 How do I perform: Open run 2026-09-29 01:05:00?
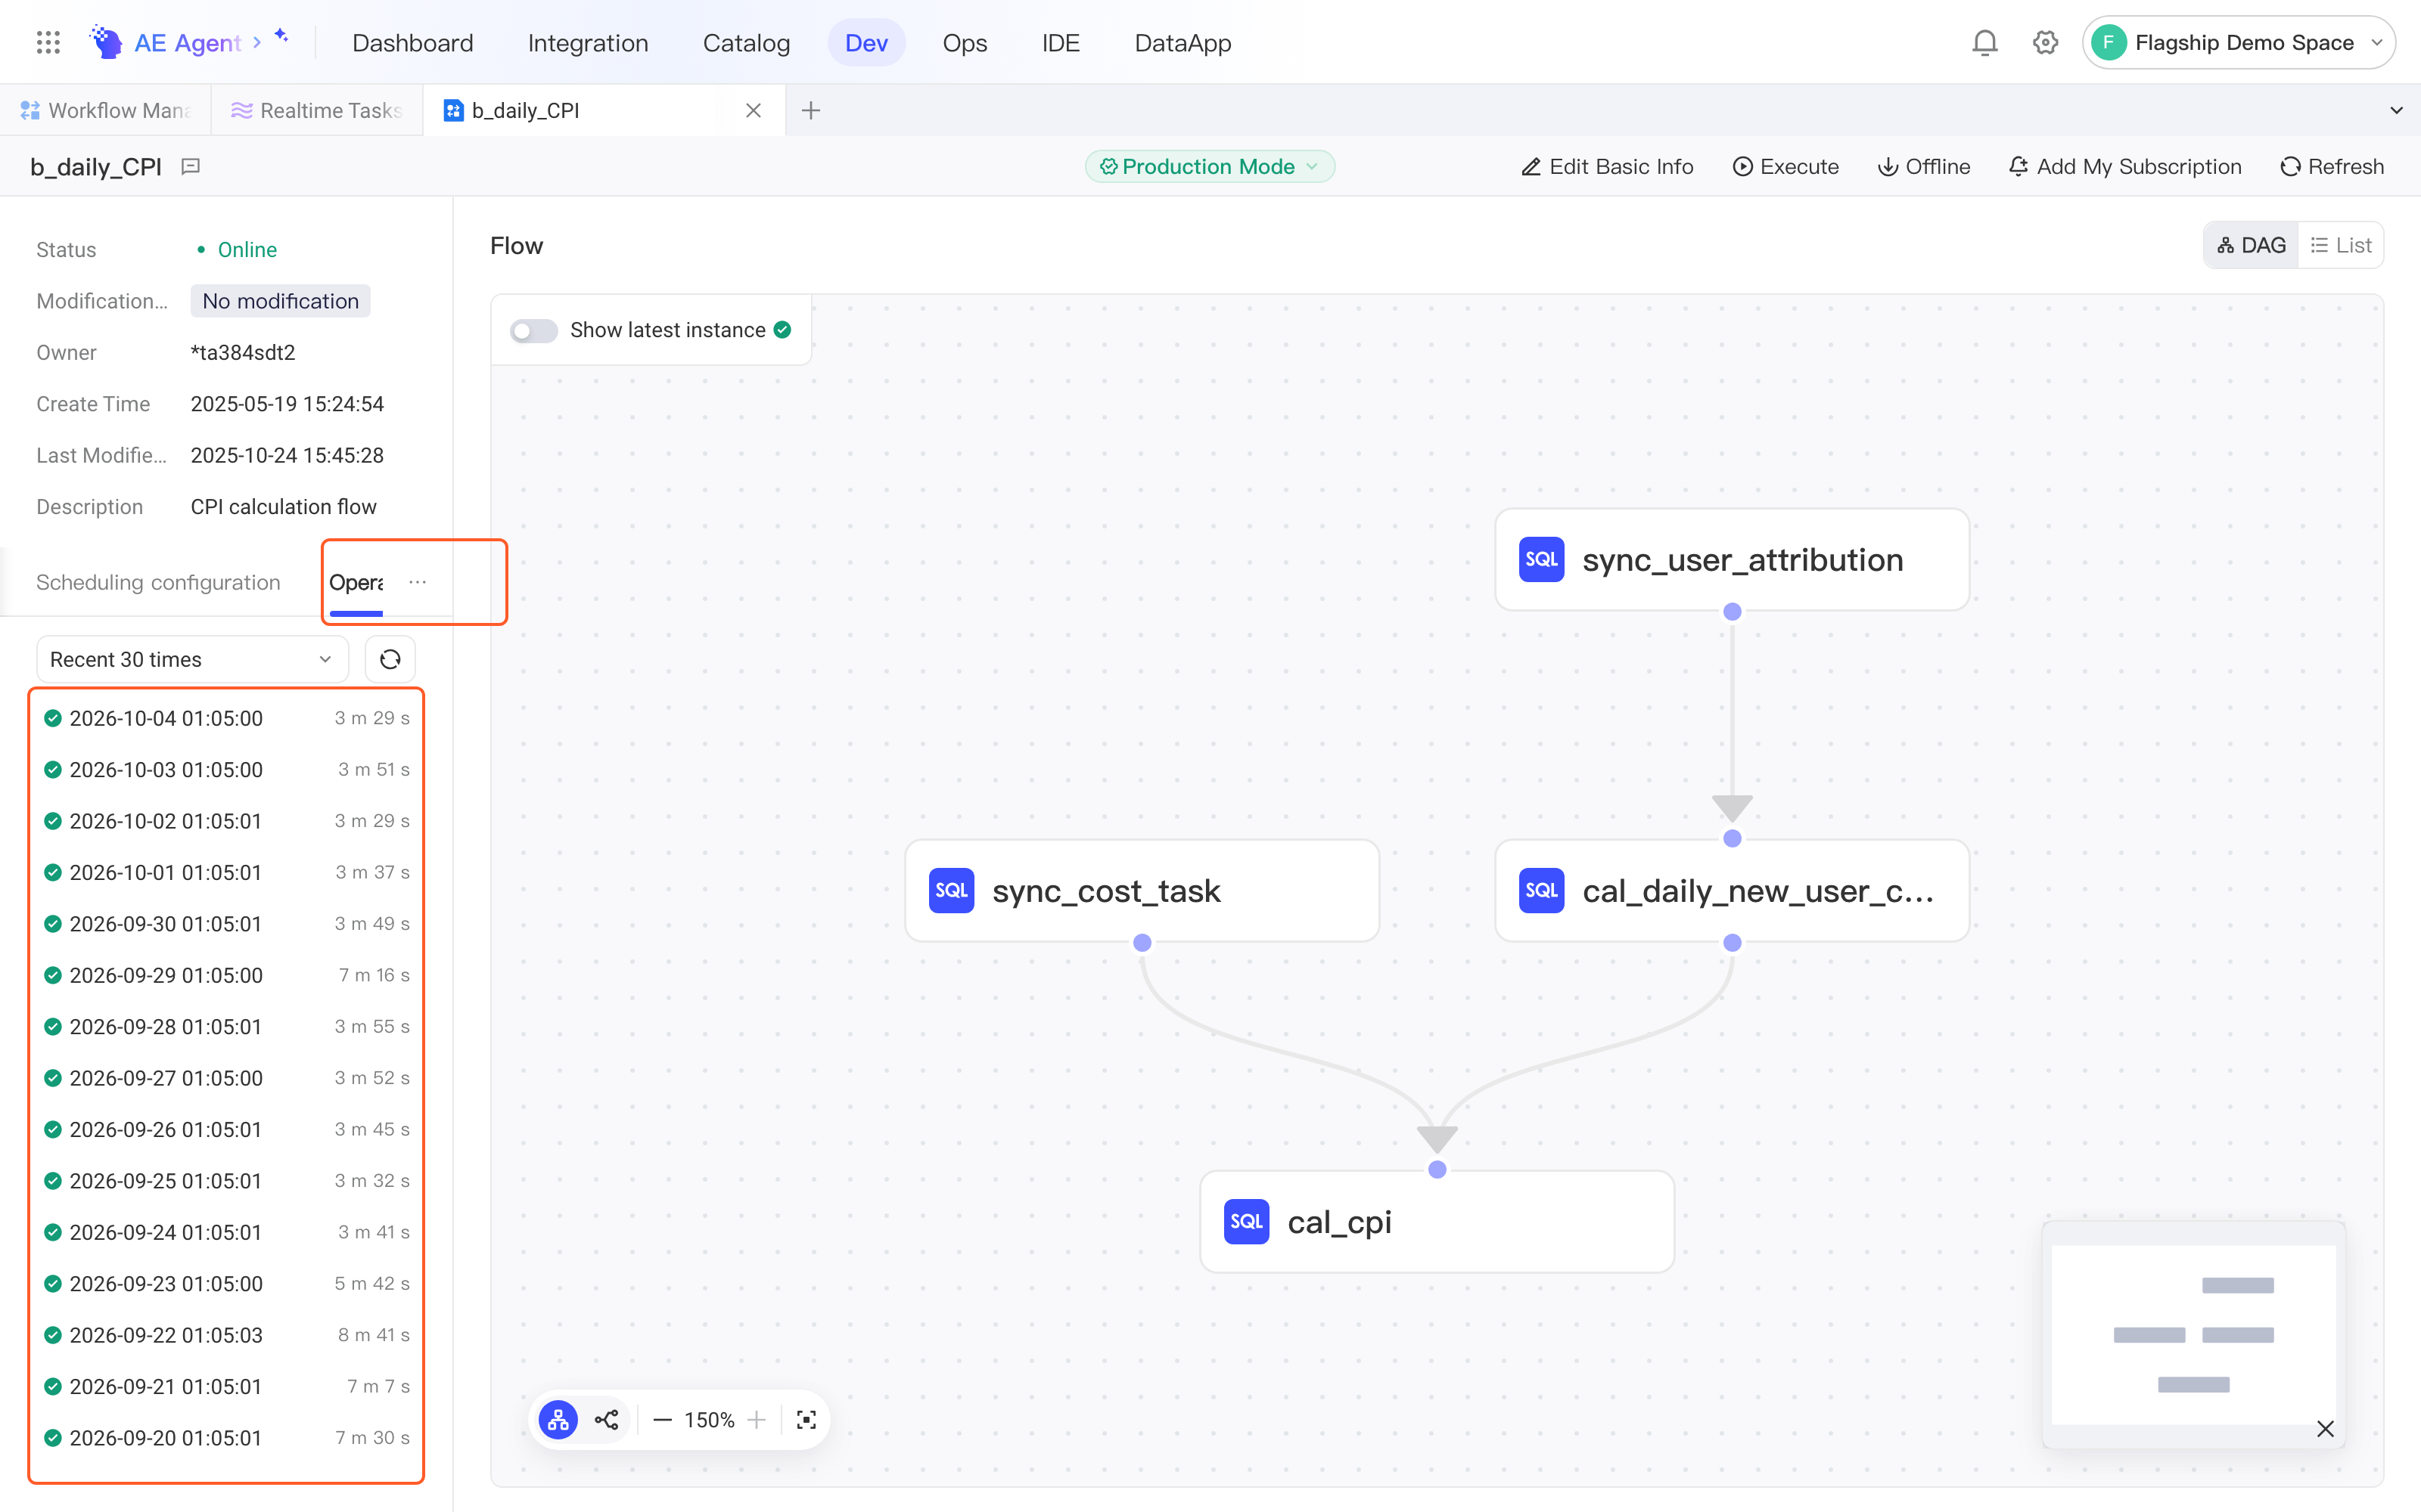(x=226, y=975)
